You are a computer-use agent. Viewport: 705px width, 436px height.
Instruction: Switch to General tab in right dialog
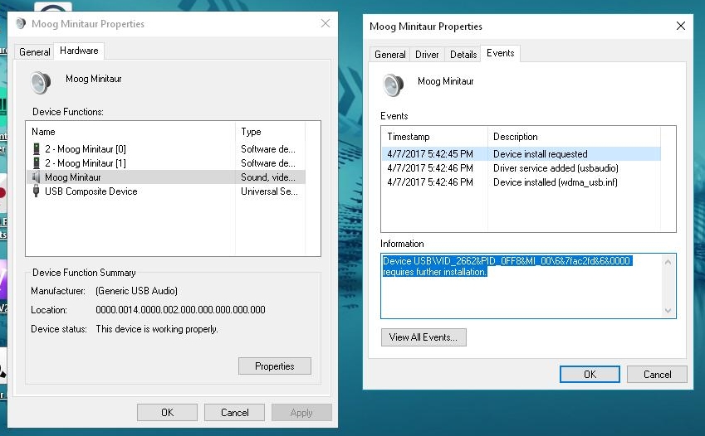[x=389, y=55]
